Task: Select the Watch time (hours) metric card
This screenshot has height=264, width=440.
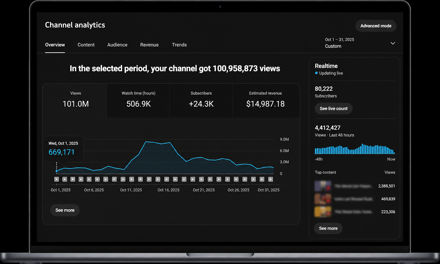Action: pyautogui.click(x=138, y=101)
